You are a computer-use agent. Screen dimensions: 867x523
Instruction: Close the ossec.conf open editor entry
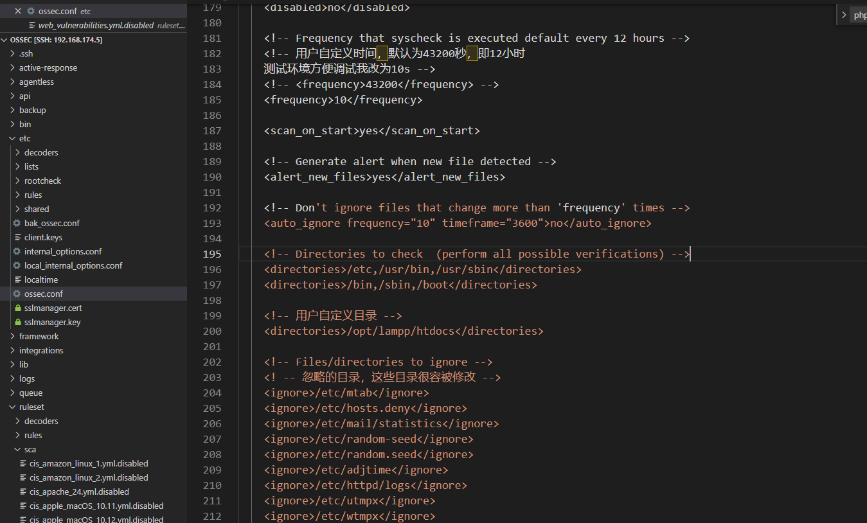[18, 11]
